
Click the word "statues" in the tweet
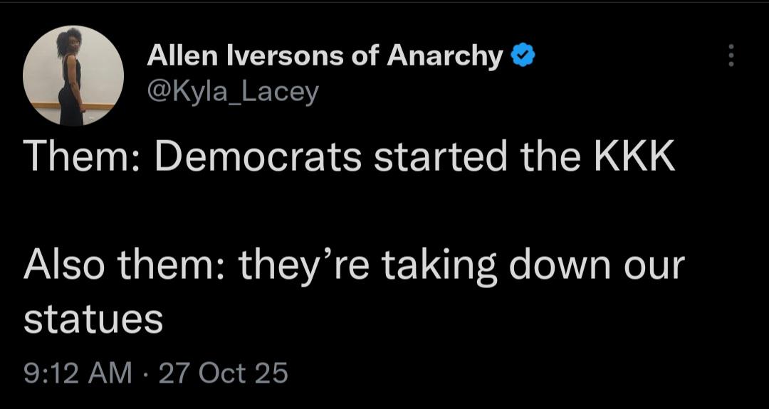pos(93,319)
